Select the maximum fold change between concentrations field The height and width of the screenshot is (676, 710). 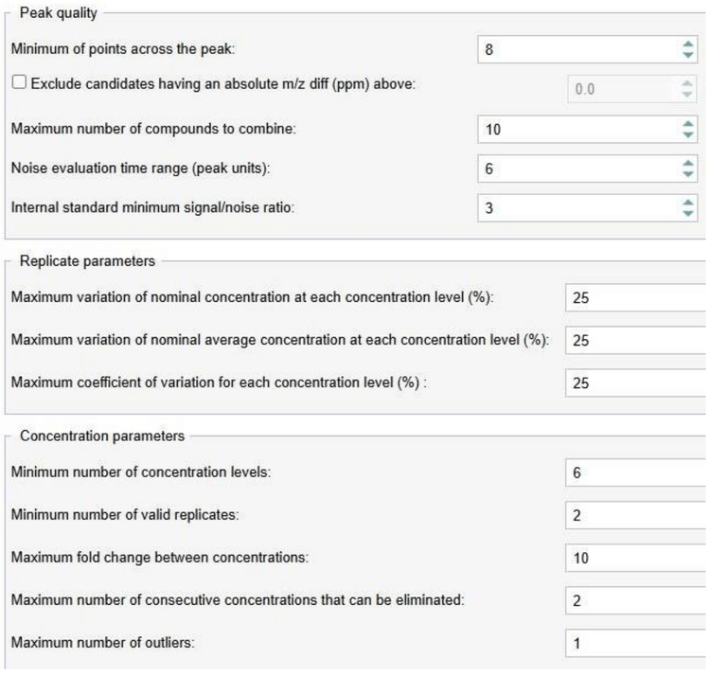pos(636,558)
